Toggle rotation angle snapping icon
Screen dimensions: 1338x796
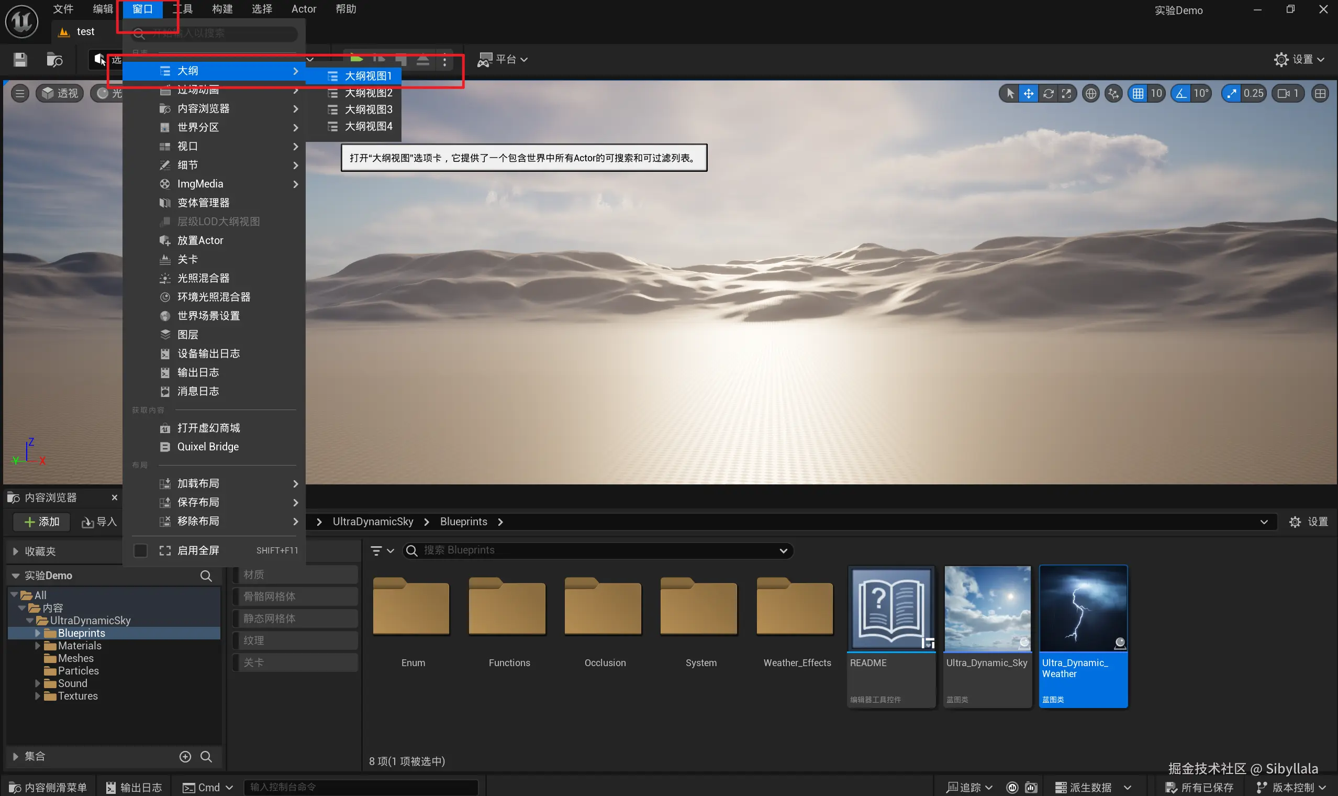[1181, 93]
